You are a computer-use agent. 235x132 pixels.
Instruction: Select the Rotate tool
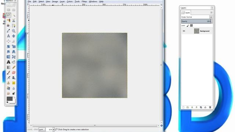[x=8, y=47]
